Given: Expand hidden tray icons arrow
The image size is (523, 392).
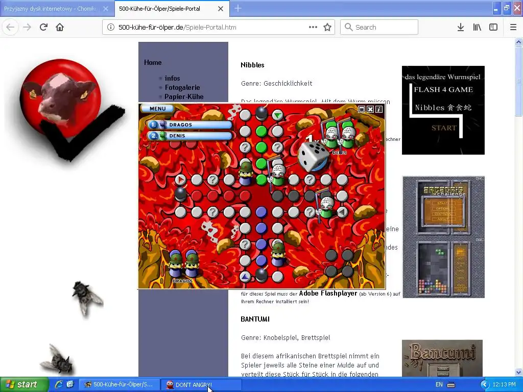Looking at the screenshot, I should (484, 385).
